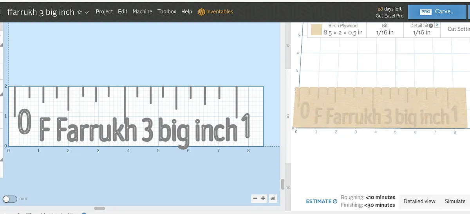Star the project as a favorite
This screenshot has height=214, width=470.
80,12
